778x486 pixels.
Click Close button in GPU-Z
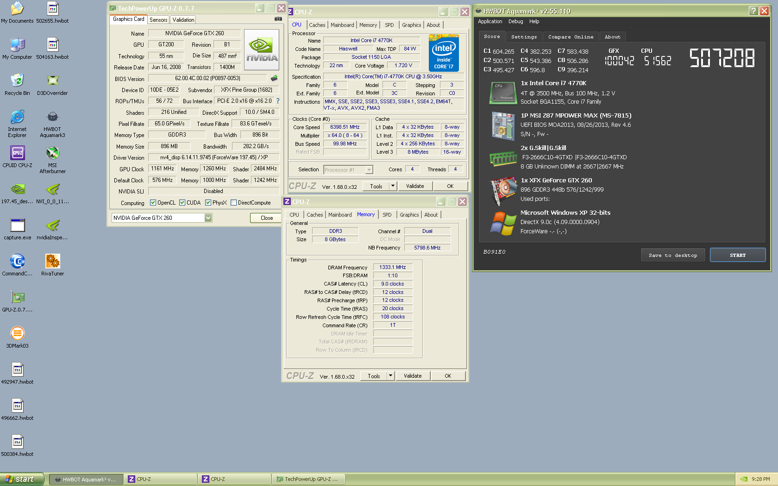267,218
